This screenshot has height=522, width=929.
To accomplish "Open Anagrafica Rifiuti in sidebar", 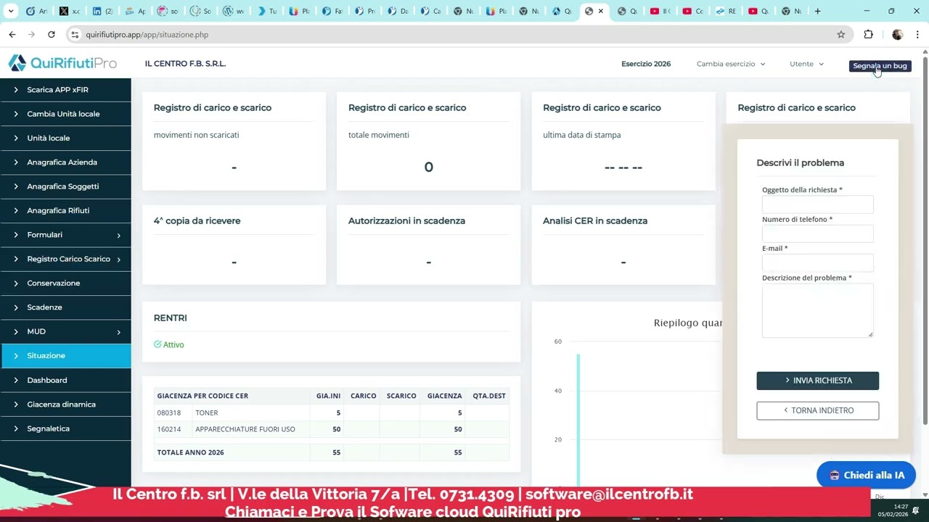I will pyautogui.click(x=65, y=210).
